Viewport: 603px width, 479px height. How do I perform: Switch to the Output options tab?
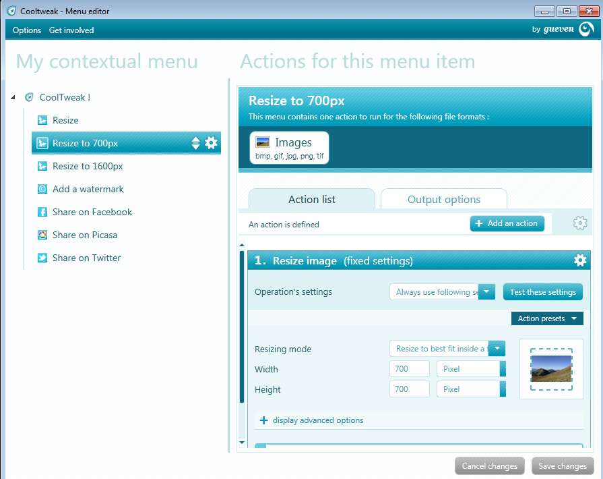click(x=444, y=199)
